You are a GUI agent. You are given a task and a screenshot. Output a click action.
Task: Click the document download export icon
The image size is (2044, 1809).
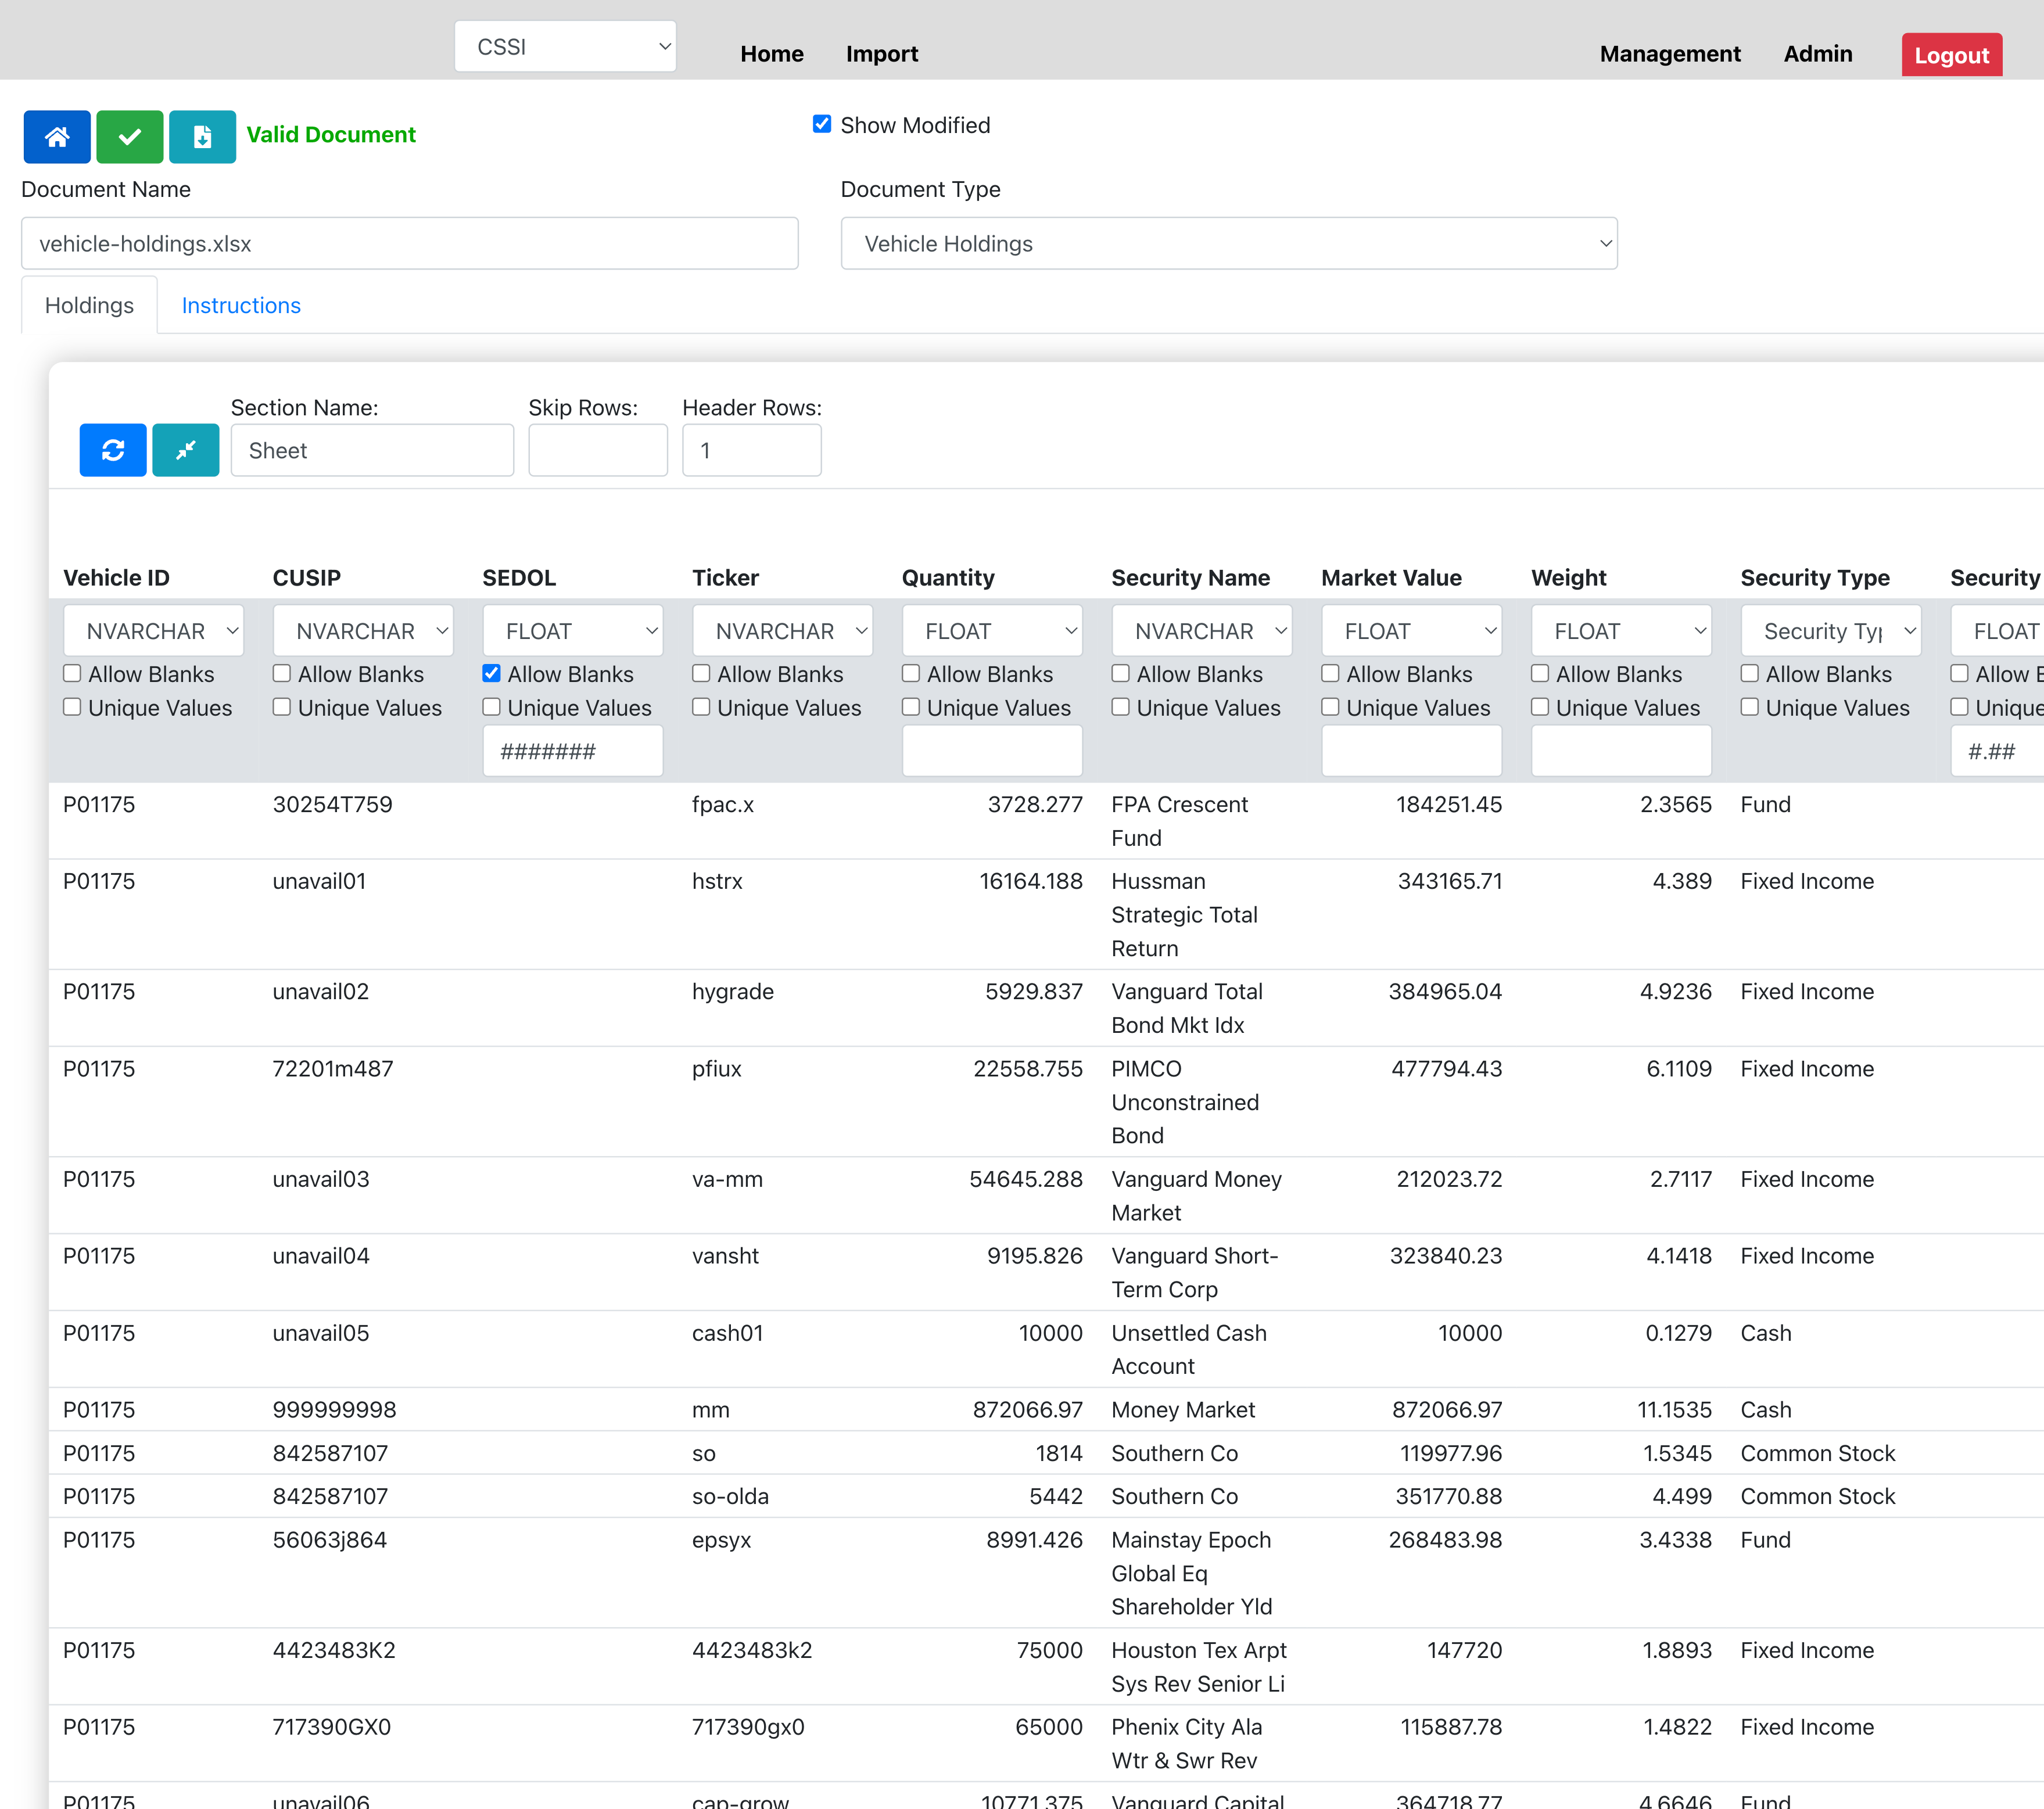[202, 136]
